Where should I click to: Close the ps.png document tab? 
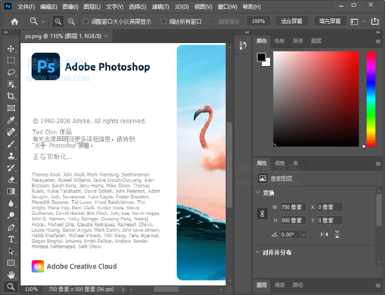(106, 36)
